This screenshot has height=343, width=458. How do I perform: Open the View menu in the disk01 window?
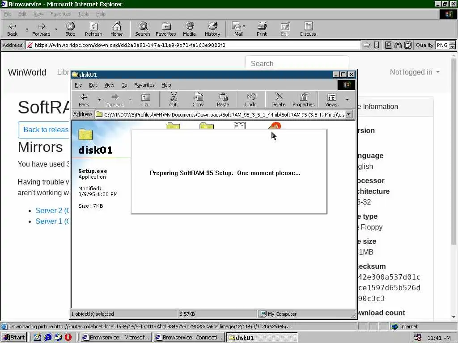(109, 85)
